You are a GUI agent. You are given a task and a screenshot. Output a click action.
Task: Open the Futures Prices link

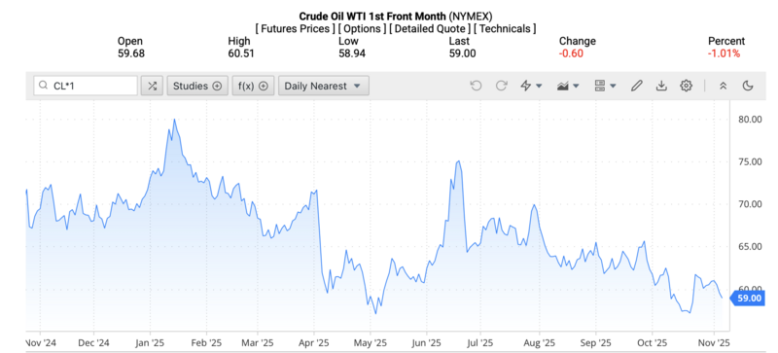(296, 29)
